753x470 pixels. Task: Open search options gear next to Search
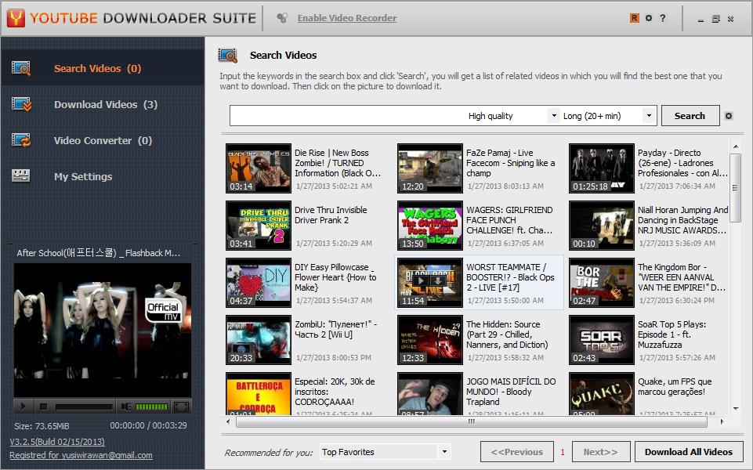pyautogui.click(x=729, y=116)
